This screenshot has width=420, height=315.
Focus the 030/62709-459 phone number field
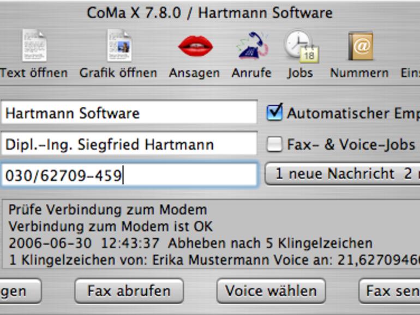(129, 175)
